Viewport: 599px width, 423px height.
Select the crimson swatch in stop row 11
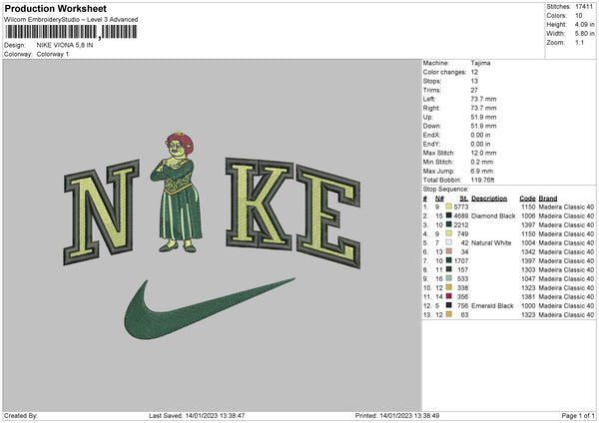449,296
